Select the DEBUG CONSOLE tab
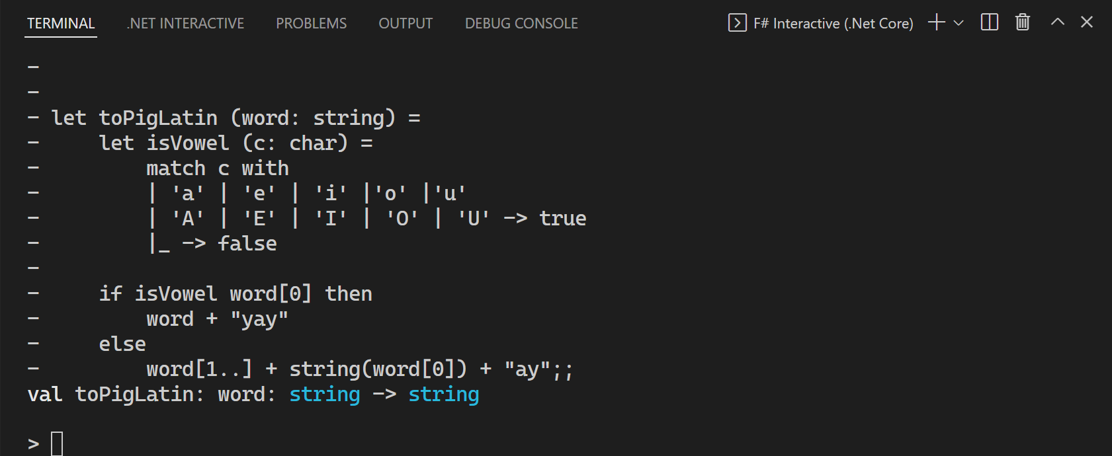Viewport: 1112px width, 456px height. coord(521,22)
